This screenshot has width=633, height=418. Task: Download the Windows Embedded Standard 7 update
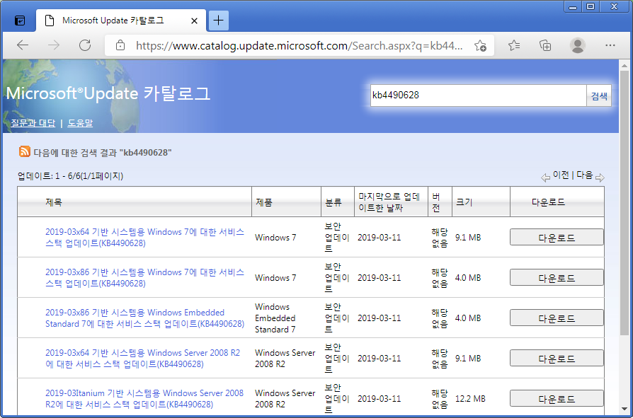557,318
